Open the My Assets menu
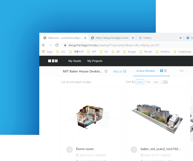 75,61
